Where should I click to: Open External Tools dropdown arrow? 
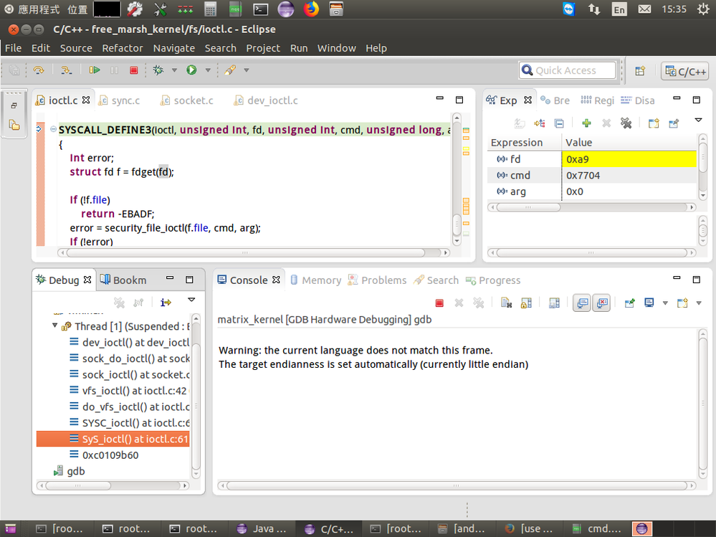coord(247,70)
